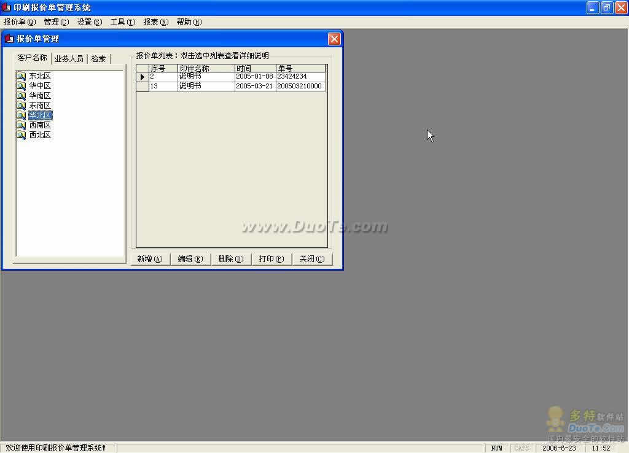Click the magnifier icon beside 西北区
Viewport: 629px width, 453px height.
21,134
